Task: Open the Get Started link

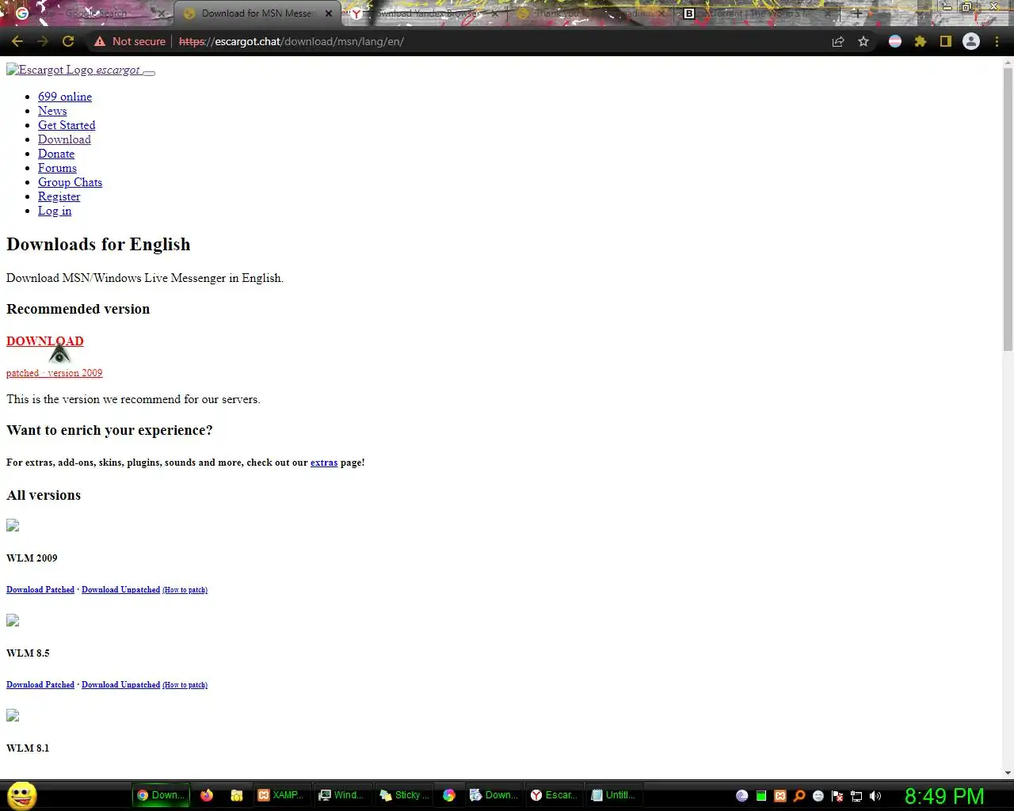Action: [x=67, y=125]
